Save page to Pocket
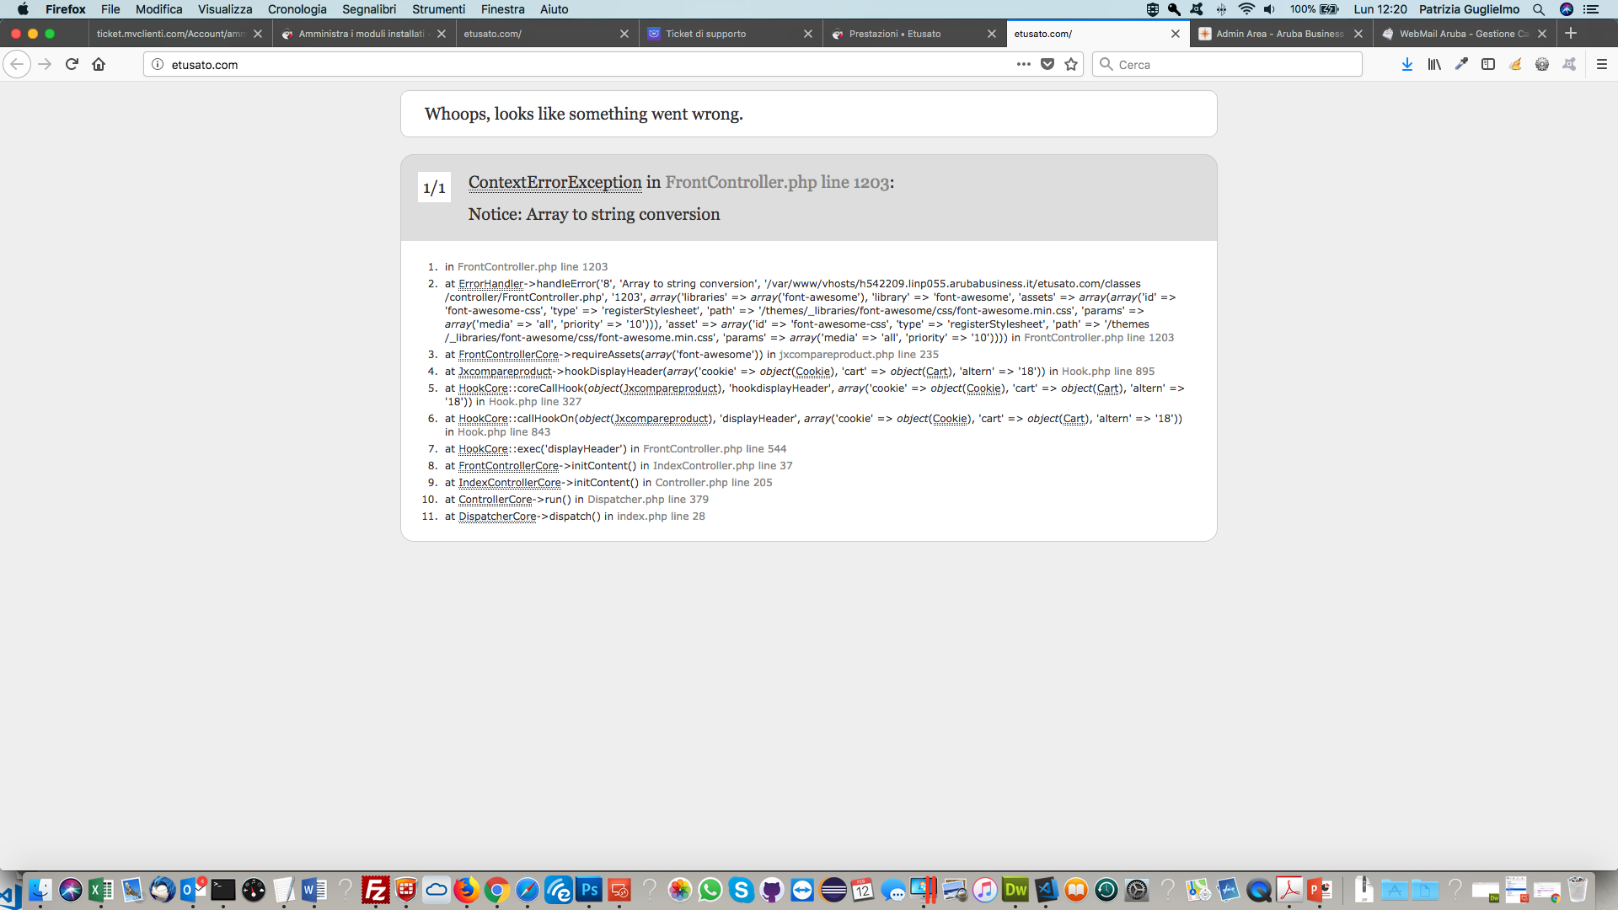 1047,64
